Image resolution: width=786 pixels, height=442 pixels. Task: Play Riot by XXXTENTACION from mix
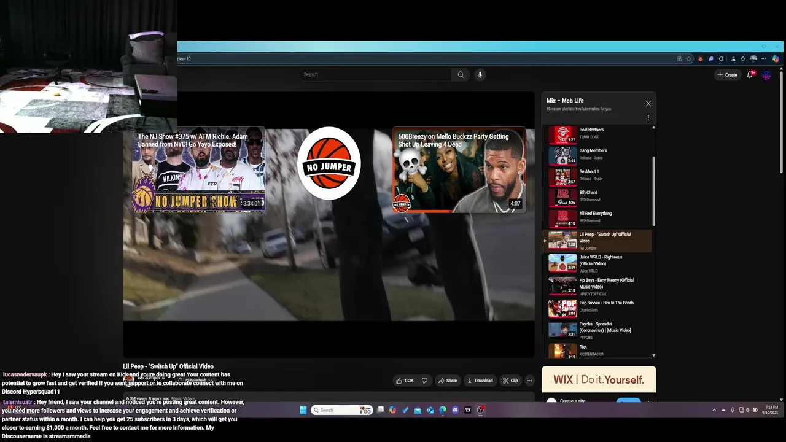[598, 351]
